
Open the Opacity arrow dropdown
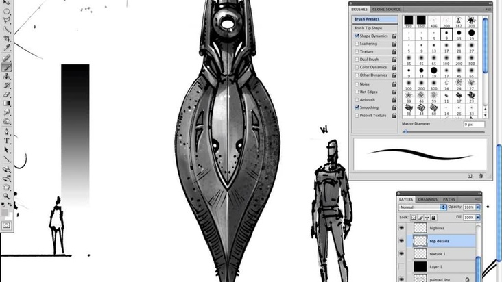click(x=478, y=207)
